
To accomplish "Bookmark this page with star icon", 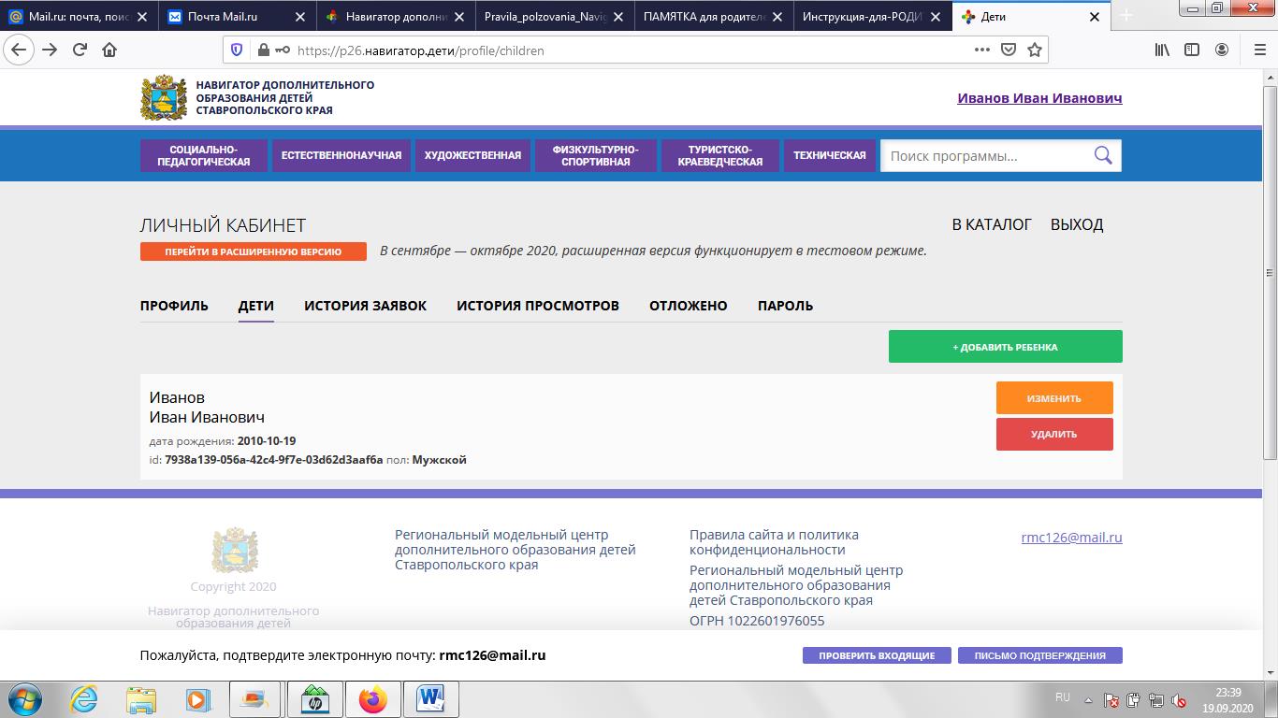I will 1035,50.
